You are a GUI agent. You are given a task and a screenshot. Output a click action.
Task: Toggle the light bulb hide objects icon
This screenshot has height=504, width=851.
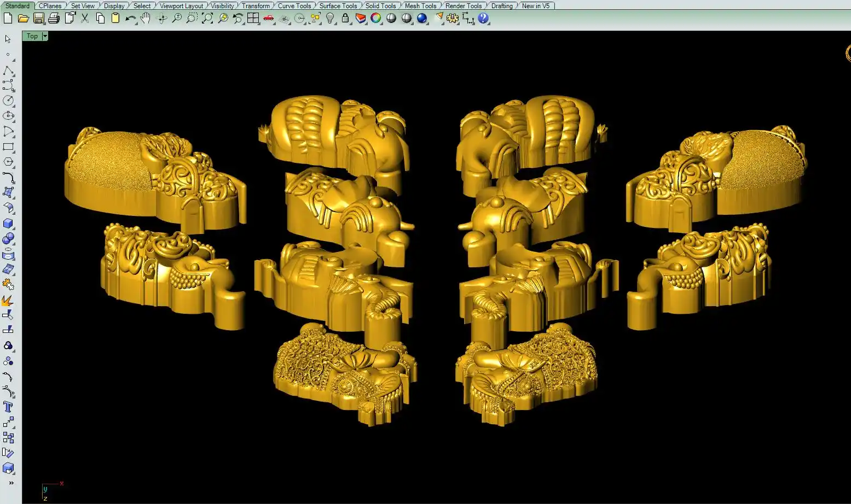pos(330,19)
